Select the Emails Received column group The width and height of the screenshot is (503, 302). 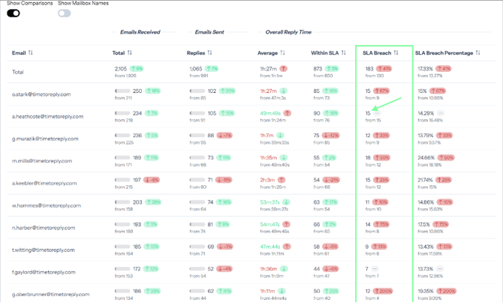[x=140, y=32]
